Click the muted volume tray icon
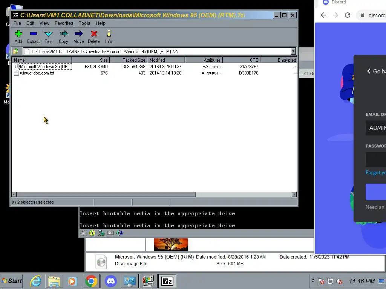Image resolution: width=386 pixels, height=289 pixels. (339, 281)
